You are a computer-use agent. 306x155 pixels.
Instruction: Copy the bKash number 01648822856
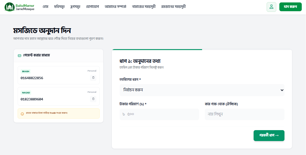[x=93, y=78]
